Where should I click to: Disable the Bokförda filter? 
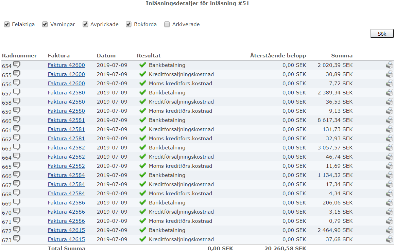click(x=128, y=24)
